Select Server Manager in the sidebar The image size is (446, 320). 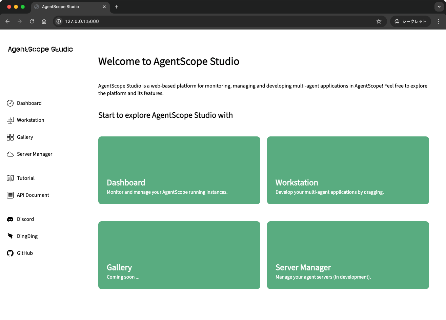35,154
